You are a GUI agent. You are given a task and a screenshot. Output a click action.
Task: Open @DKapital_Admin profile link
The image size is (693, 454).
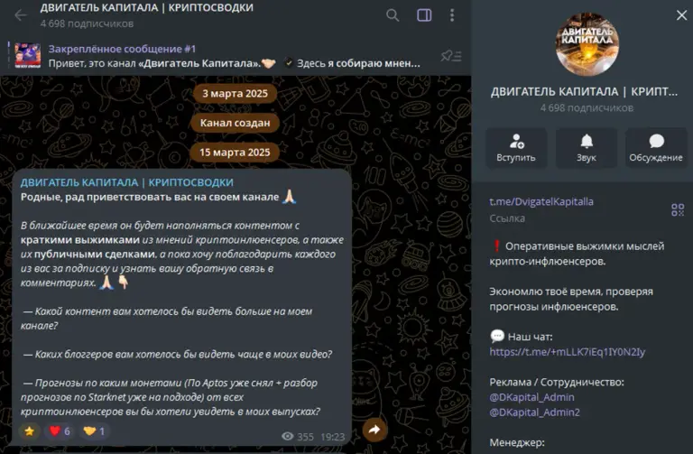pos(531,397)
